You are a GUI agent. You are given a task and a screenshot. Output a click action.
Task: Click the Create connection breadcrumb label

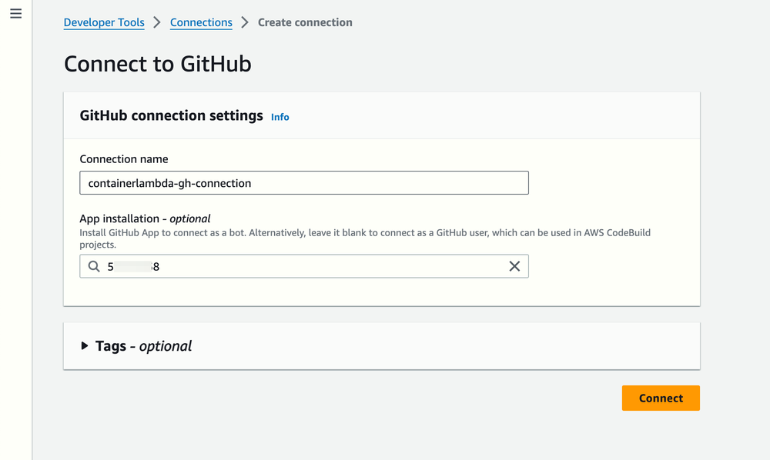[x=305, y=22]
